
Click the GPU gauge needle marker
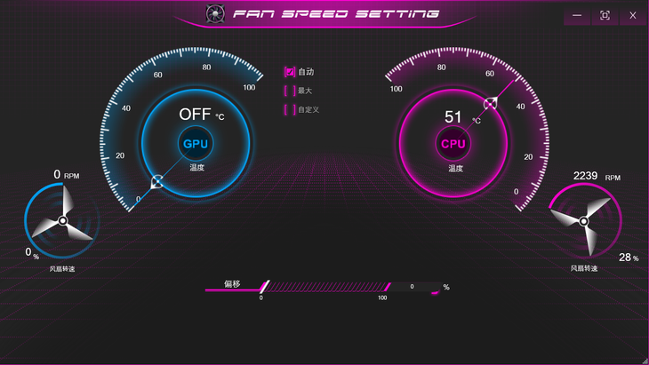[x=157, y=182]
